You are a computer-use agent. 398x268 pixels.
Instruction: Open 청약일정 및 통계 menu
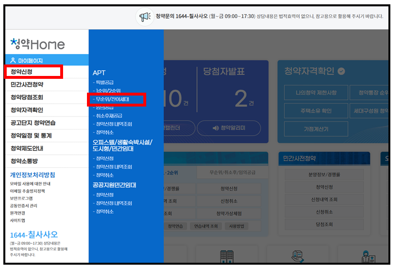pyautogui.click(x=47, y=136)
